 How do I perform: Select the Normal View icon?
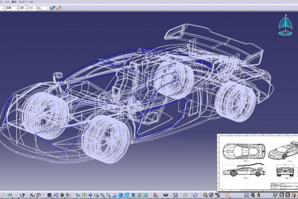coord(114,195)
